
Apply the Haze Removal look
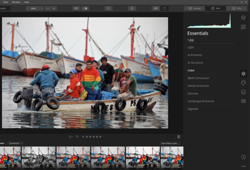coord(108,158)
